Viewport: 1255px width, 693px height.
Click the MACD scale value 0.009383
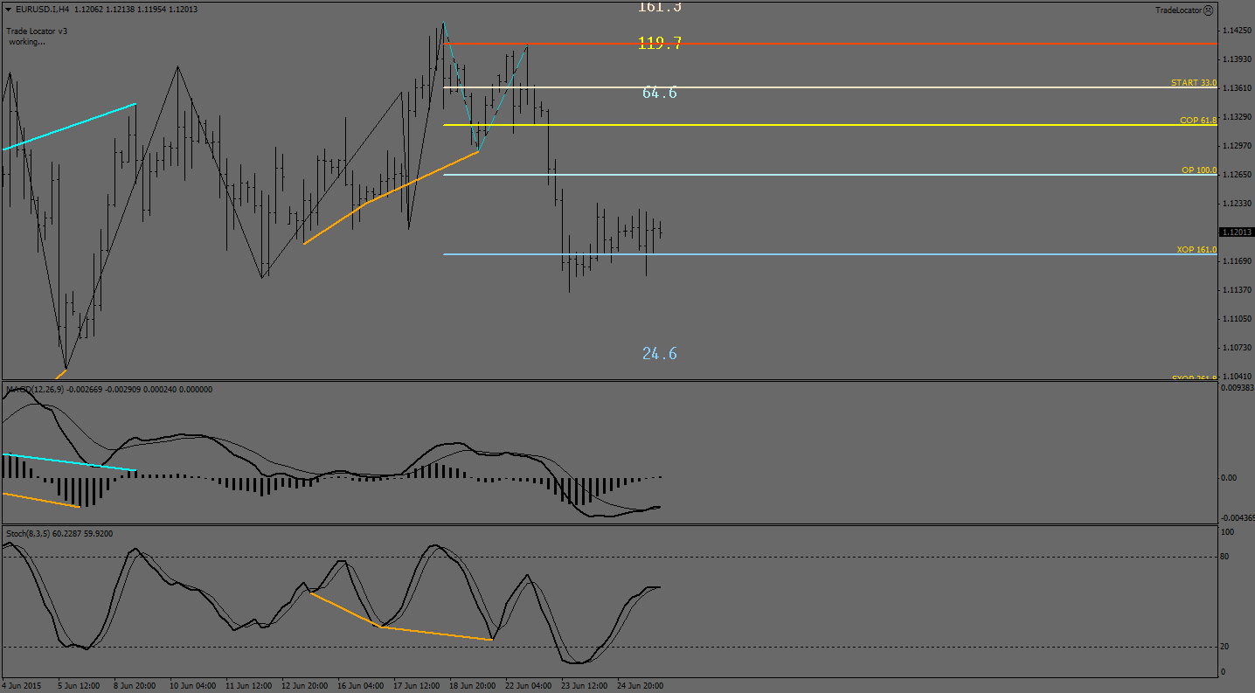(x=1237, y=386)
